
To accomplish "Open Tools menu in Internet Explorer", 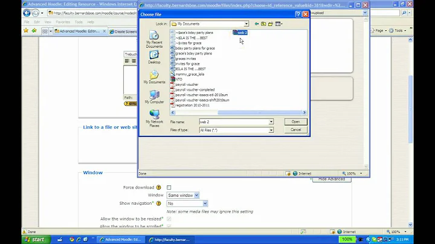I will 79,22.
